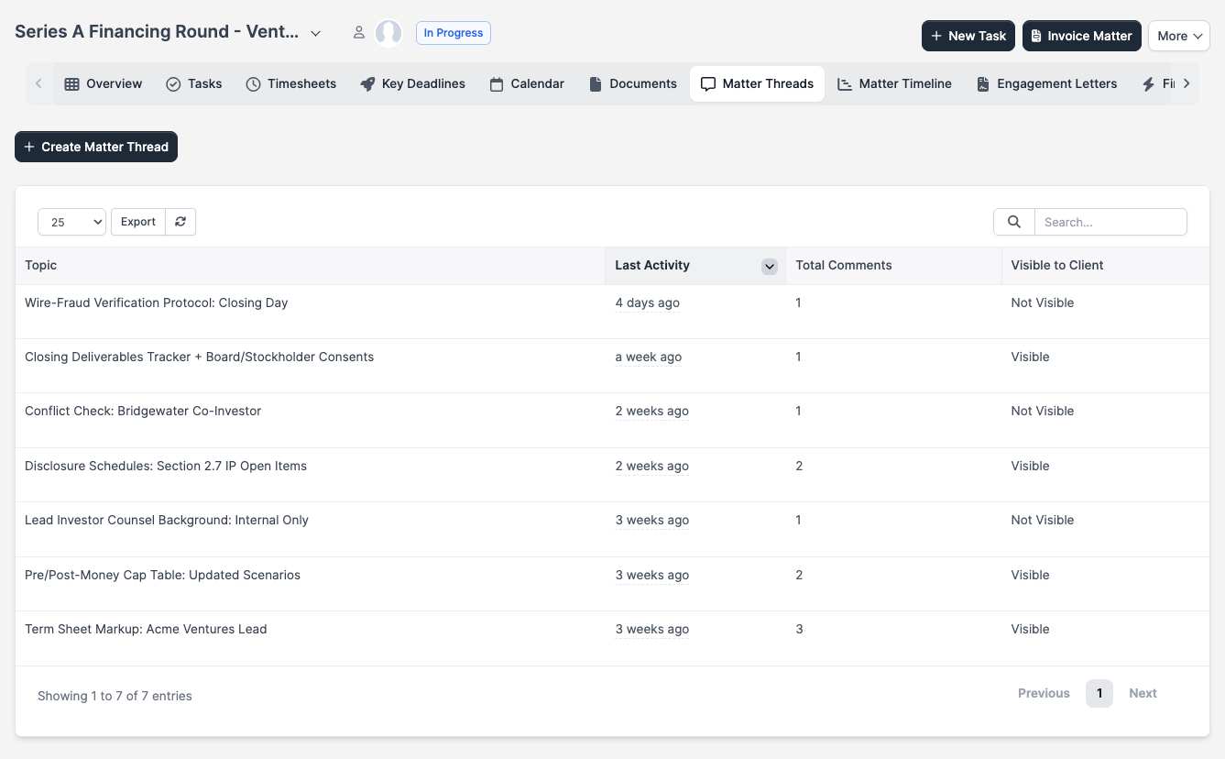Screen dimensions: 1225x759
Task: Focus the Search input field
Action: pos(1110,222)
